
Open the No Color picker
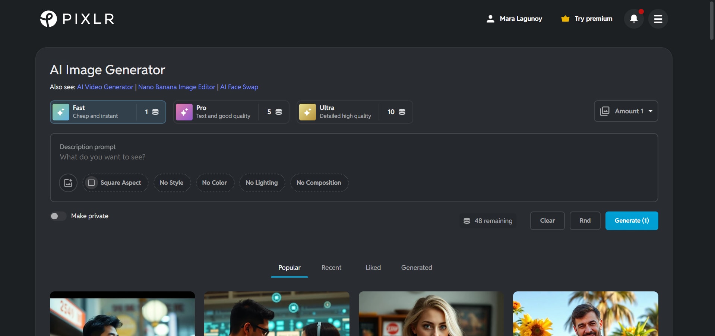pyautogui.click(x=215, y=182)
